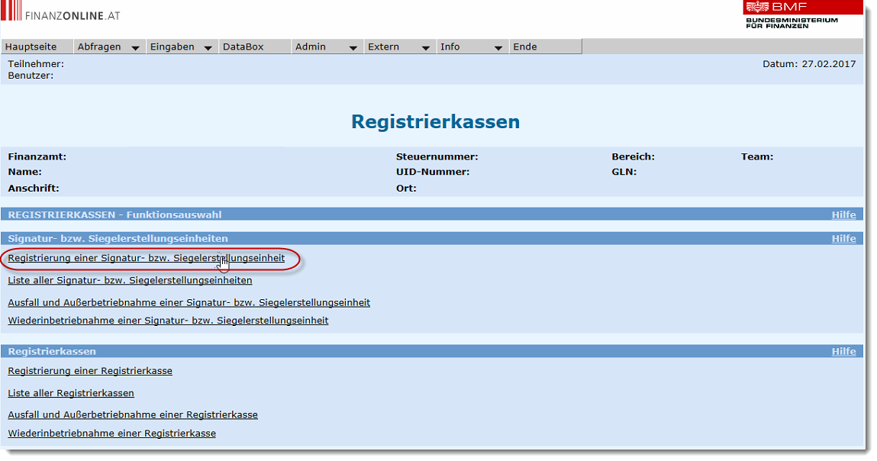This screenshot has width=877, height=461.
Task: Select Ausfall und Außerbetriebnahme einer Signatur- bzw. Siegelerstellungseinheit
Action: pyautogui.click(x=189, y=302)
